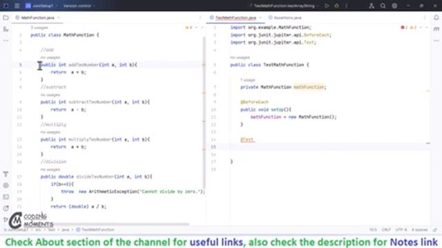The height and width of the screenshot is (248, 442).
Task: Change the '4 spaces' indent setting
Action: pos(419,229)
